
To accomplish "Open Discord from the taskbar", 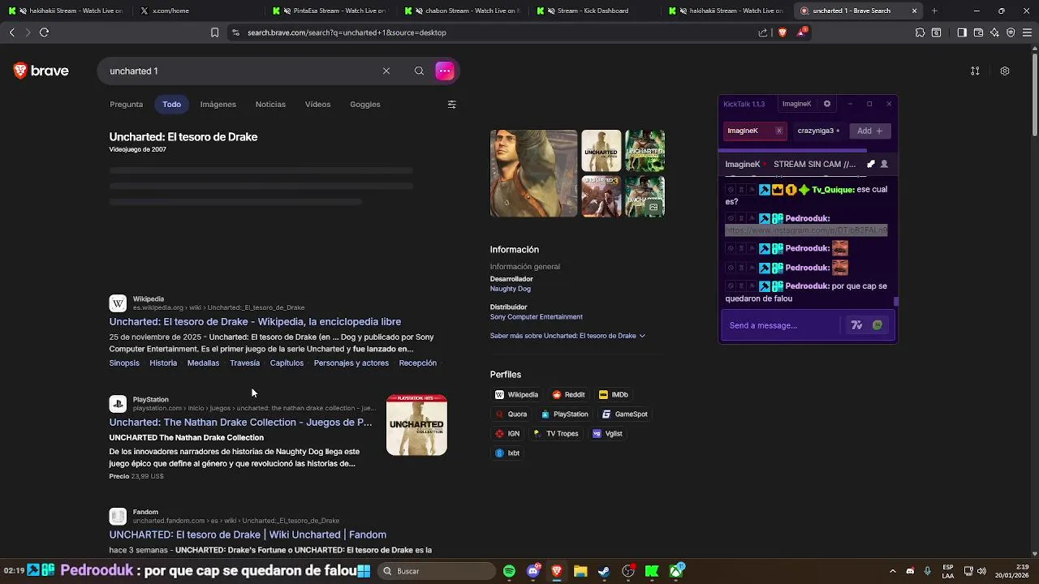I will [532, 571].
